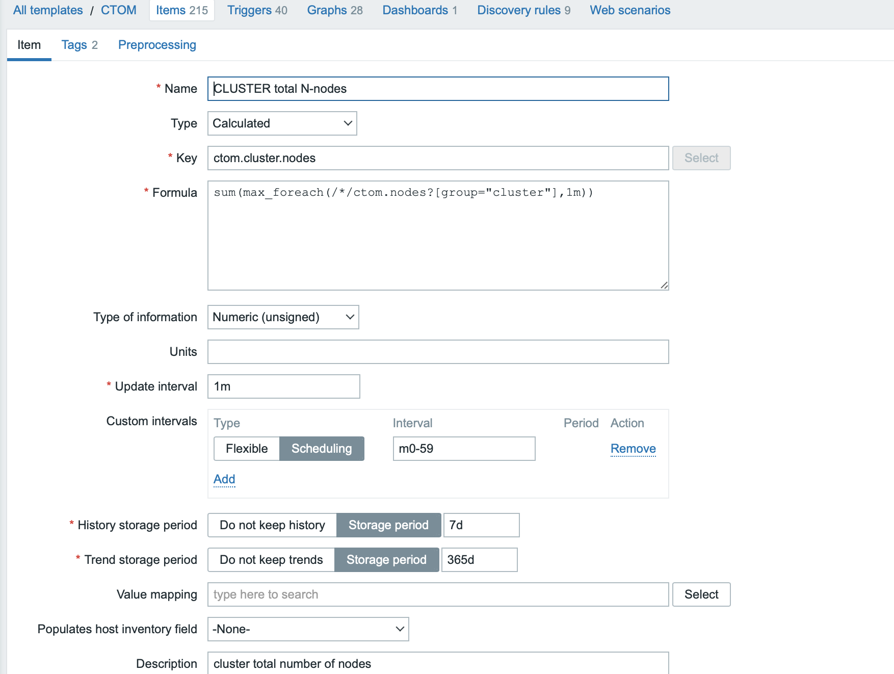Select the Flexible custom interval type
The height and width of the screenshot is (674, 894).
(x=247, y=449)
